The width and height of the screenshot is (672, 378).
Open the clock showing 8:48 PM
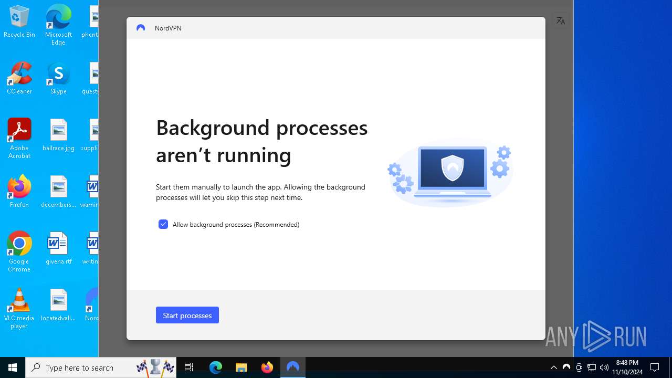pyautogui.click(x=627, y=367)
